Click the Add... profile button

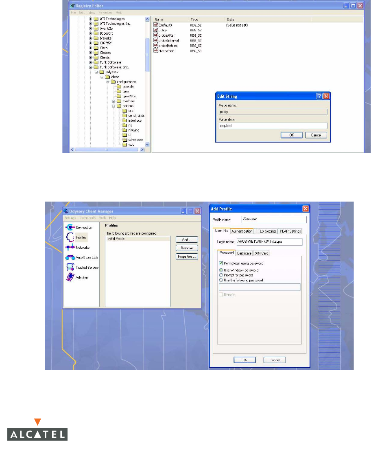point(187,239)
